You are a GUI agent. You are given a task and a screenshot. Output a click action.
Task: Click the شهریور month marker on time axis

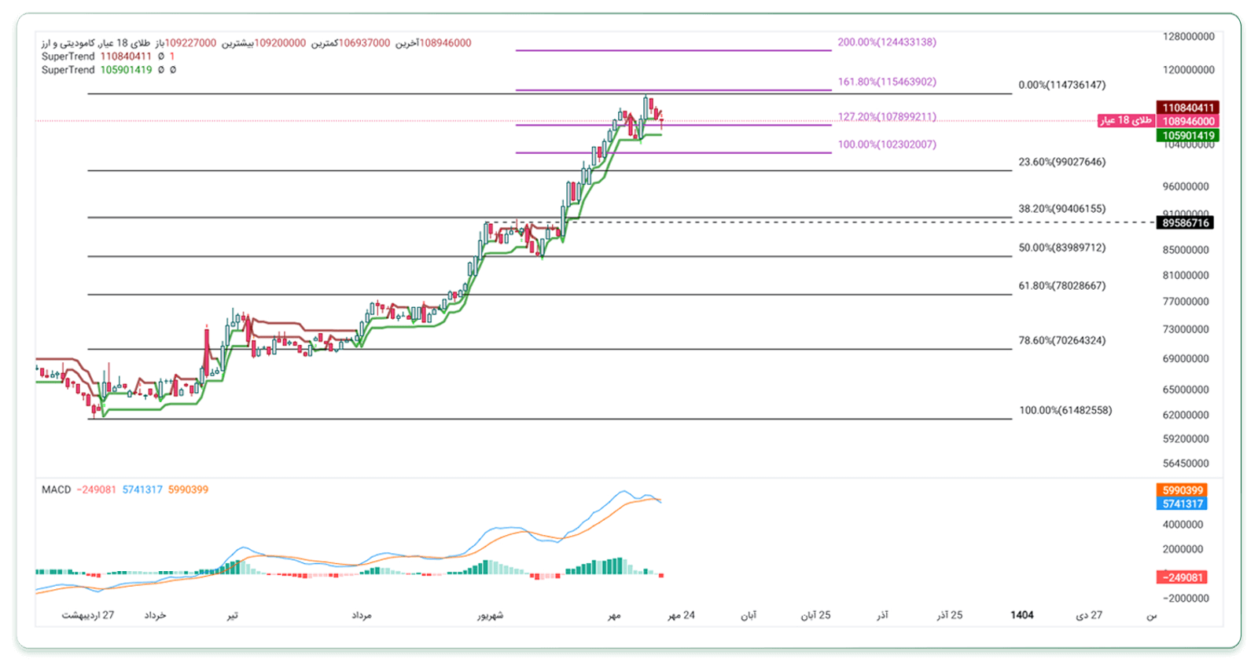point(490,615)
